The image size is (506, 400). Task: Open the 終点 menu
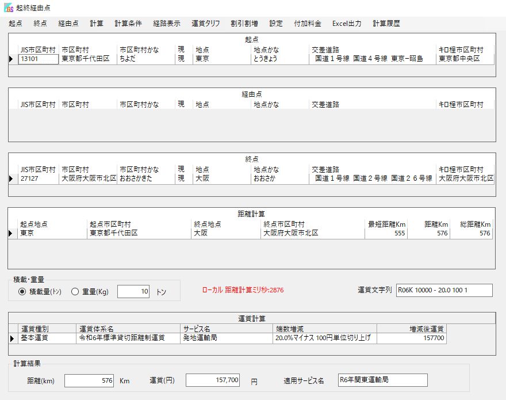point(40,23)
